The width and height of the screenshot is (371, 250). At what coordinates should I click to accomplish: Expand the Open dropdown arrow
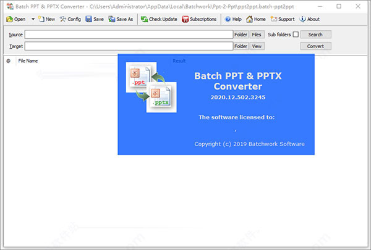(x=33, y=19)
